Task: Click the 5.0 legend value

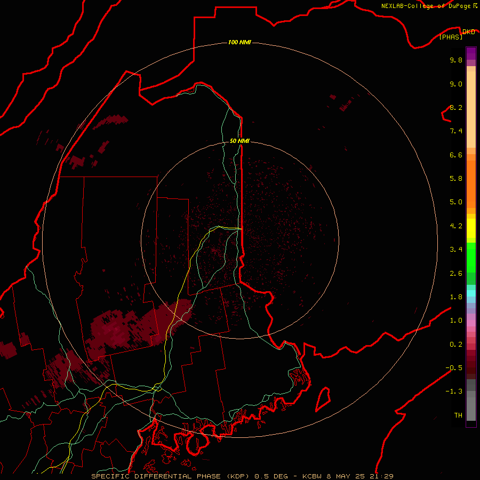Action: tap(456, 202)
